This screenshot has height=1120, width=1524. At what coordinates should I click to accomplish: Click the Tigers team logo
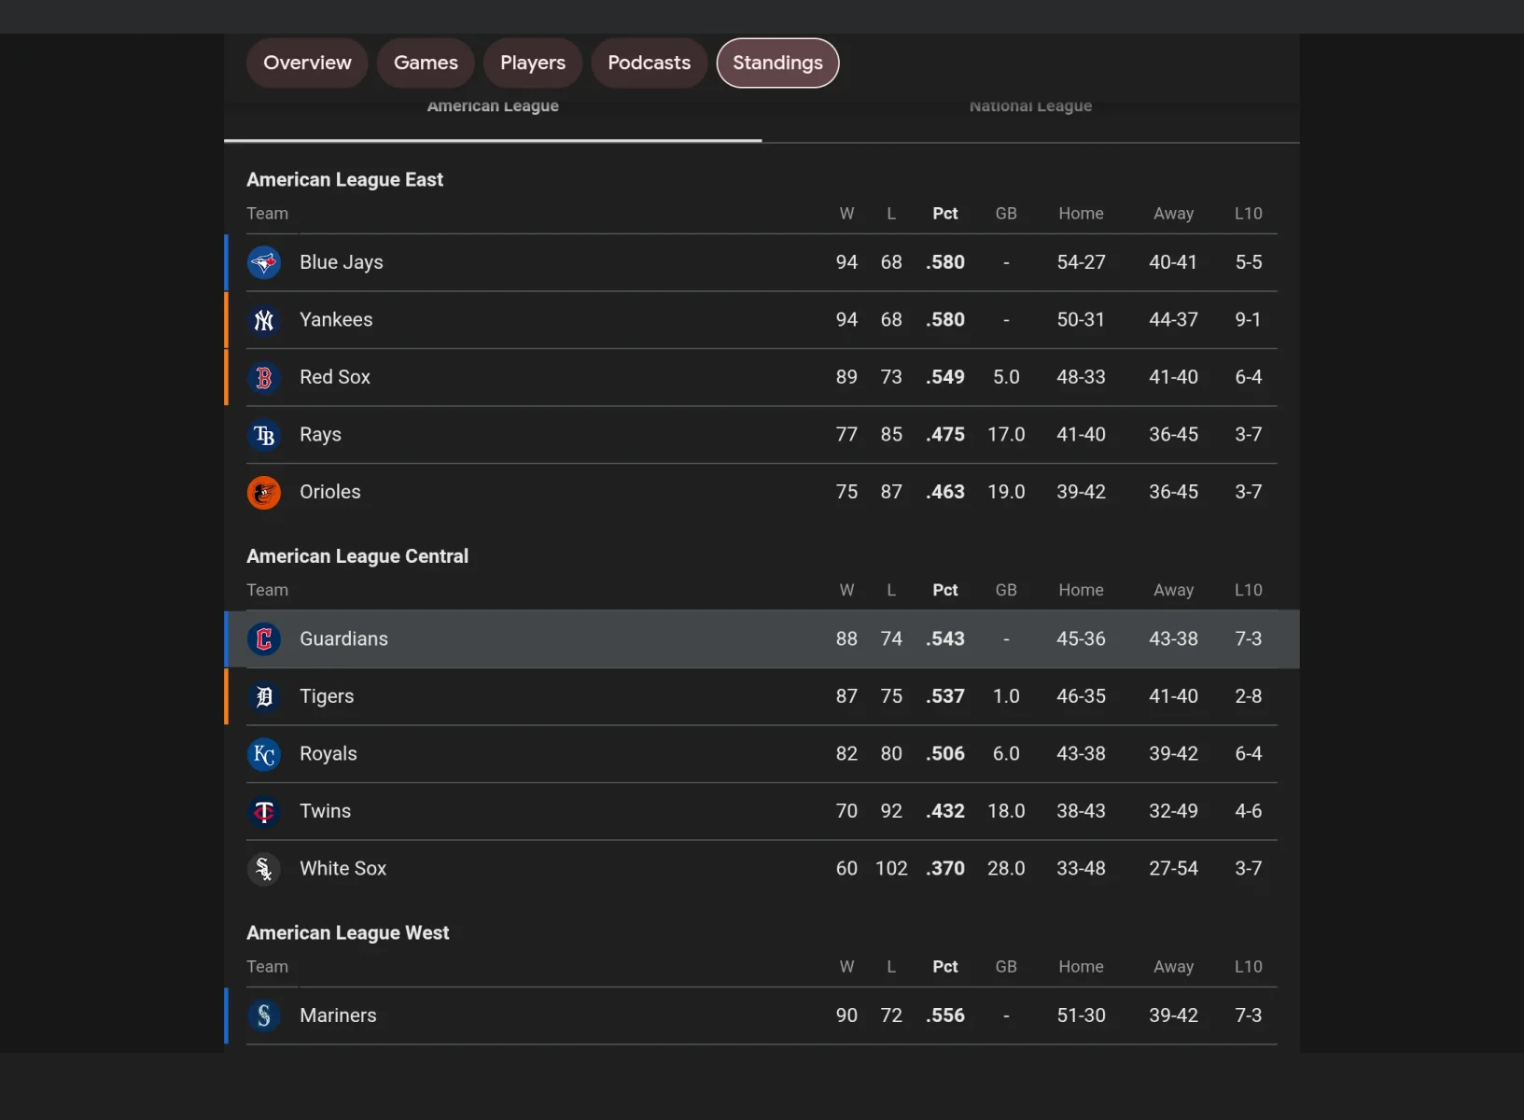click(264, 697)
